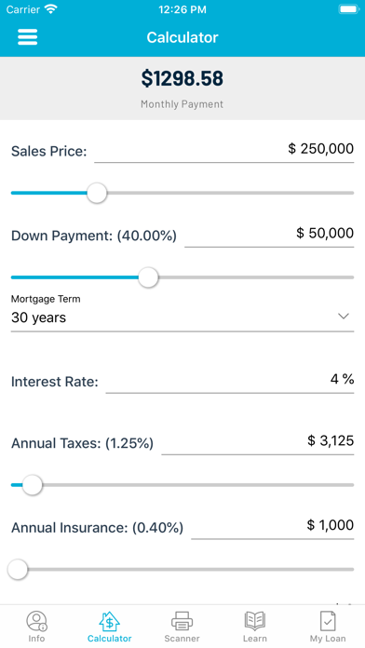This screenshot has width=365, height=648.
Task: Tap the battery indicator icon
Action: point(348,9)
